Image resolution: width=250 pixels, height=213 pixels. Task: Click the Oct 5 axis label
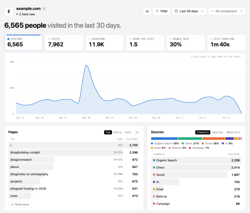pyautogui.click(x=203, y=118)
